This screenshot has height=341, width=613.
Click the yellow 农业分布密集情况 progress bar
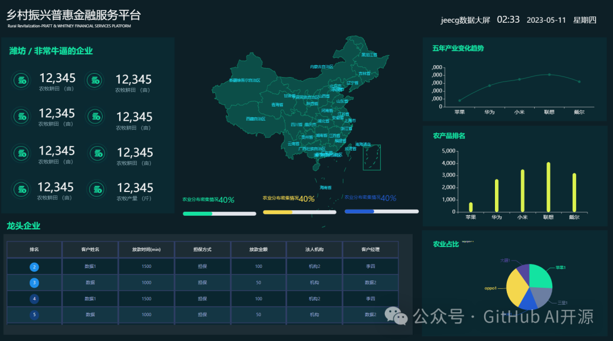pyautogui.click(x=299, y=212)
